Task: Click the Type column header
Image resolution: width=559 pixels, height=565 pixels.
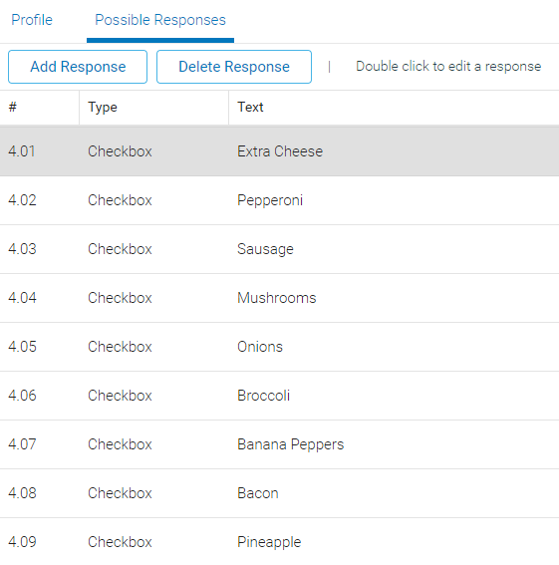Action: pyautogui.click(x=153, y=108)
